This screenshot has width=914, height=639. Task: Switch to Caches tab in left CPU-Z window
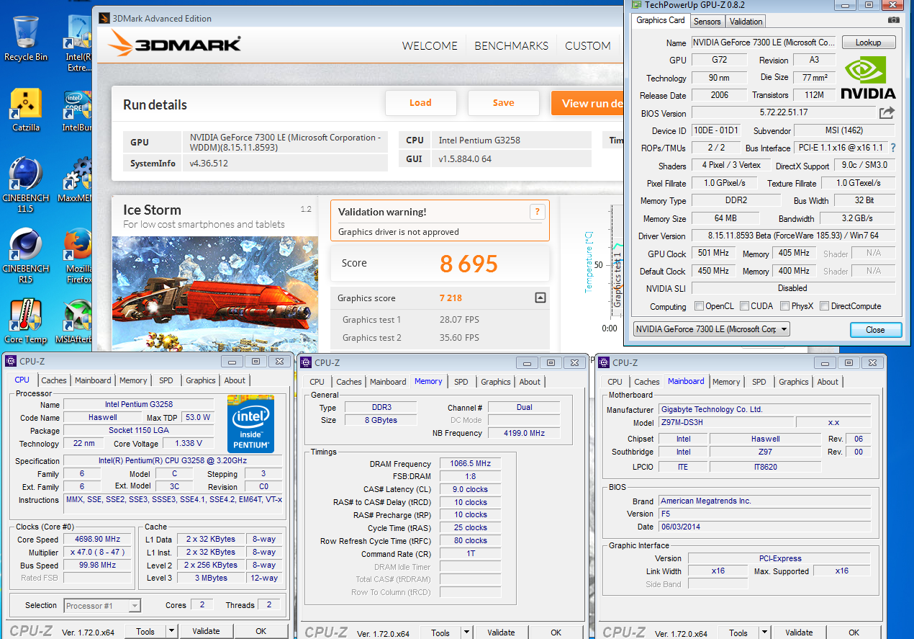[x=53, y=380]
